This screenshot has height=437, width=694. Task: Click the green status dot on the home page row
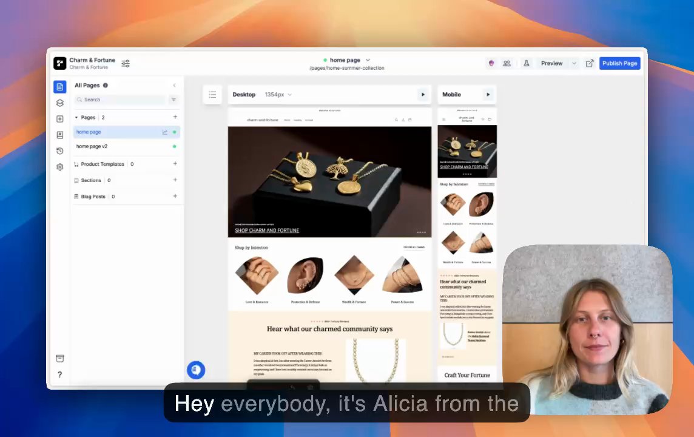point(174,132)
